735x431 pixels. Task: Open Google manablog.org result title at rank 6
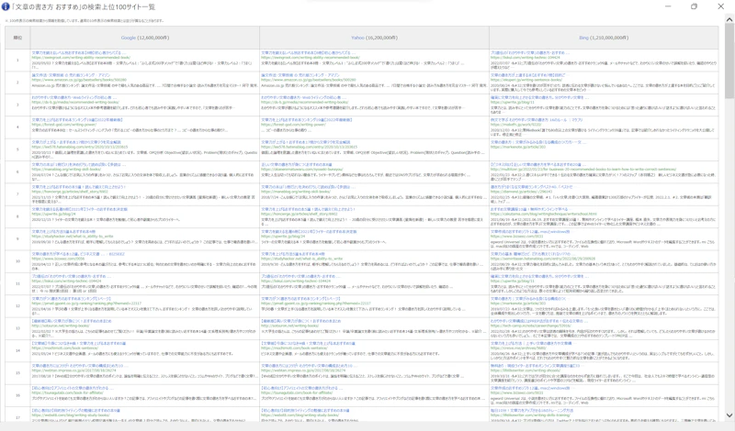click(x=79, y=165)
